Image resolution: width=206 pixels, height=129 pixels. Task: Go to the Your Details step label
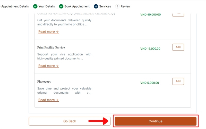click(47, 6)
